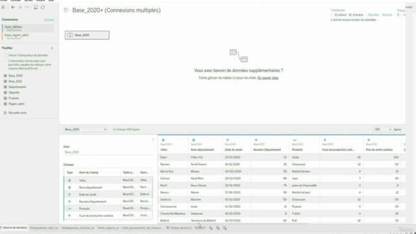Save the workbook using the disk icon

point(36,7)
